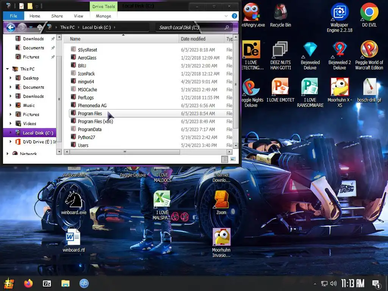Expand the ribbon with chevron arrow
388x291 pixels.
point(226,16)
